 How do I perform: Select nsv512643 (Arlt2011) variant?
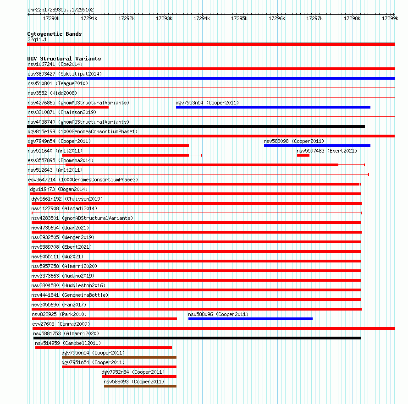click(x=55, y=170)
